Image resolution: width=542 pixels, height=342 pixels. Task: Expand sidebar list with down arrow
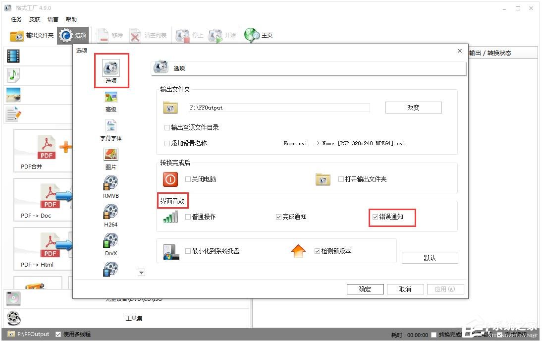click(141, 273)
